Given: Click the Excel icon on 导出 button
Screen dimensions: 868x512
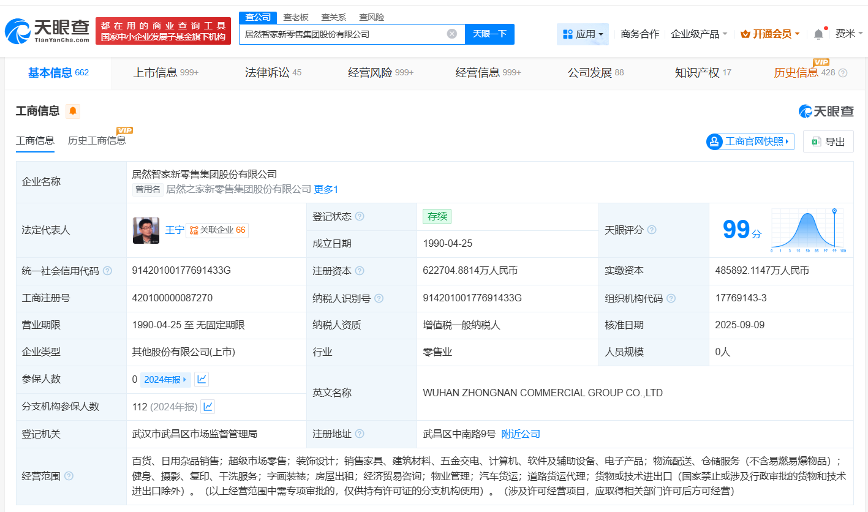Looking at the screenshot, I should tap(815, 141).
